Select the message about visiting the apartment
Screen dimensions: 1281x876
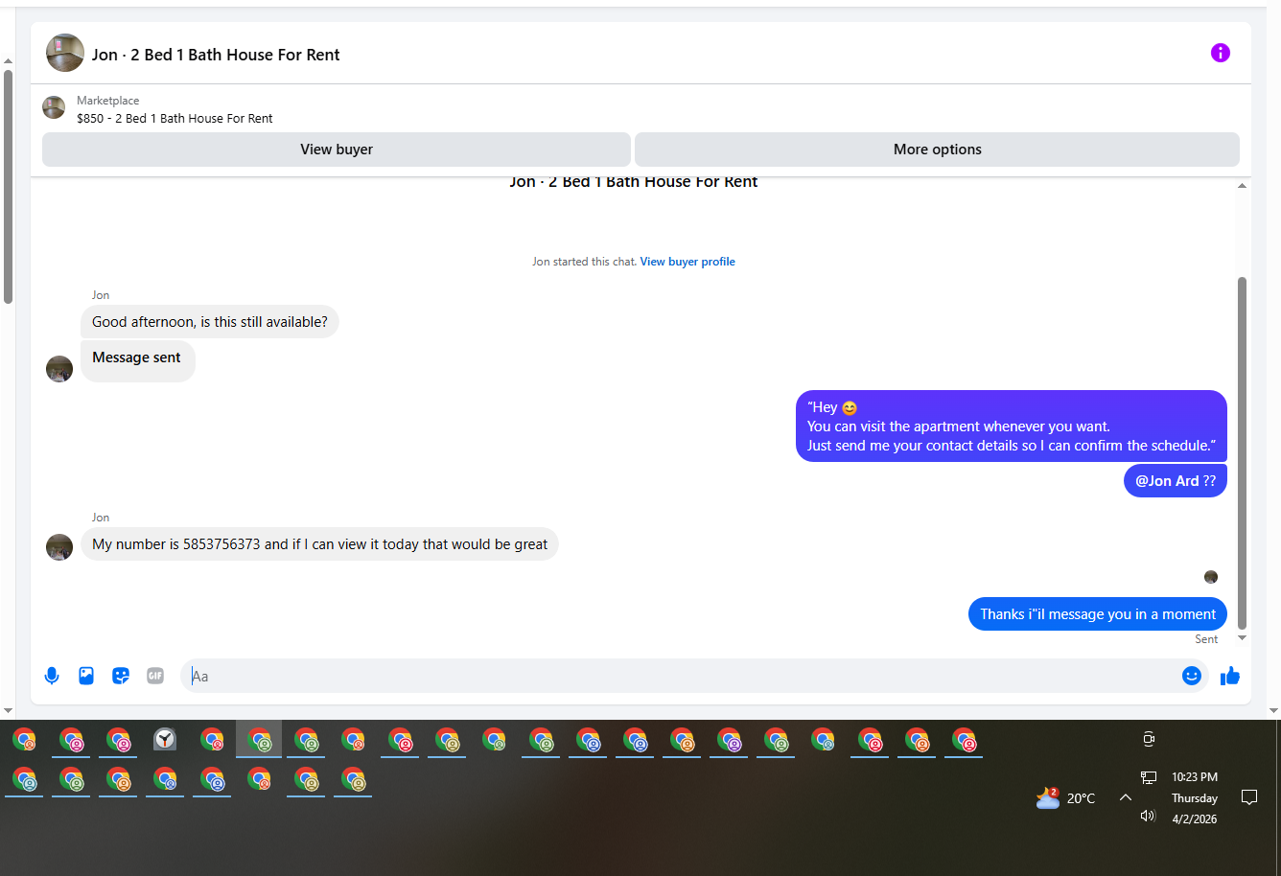(x=1012, y=426)
